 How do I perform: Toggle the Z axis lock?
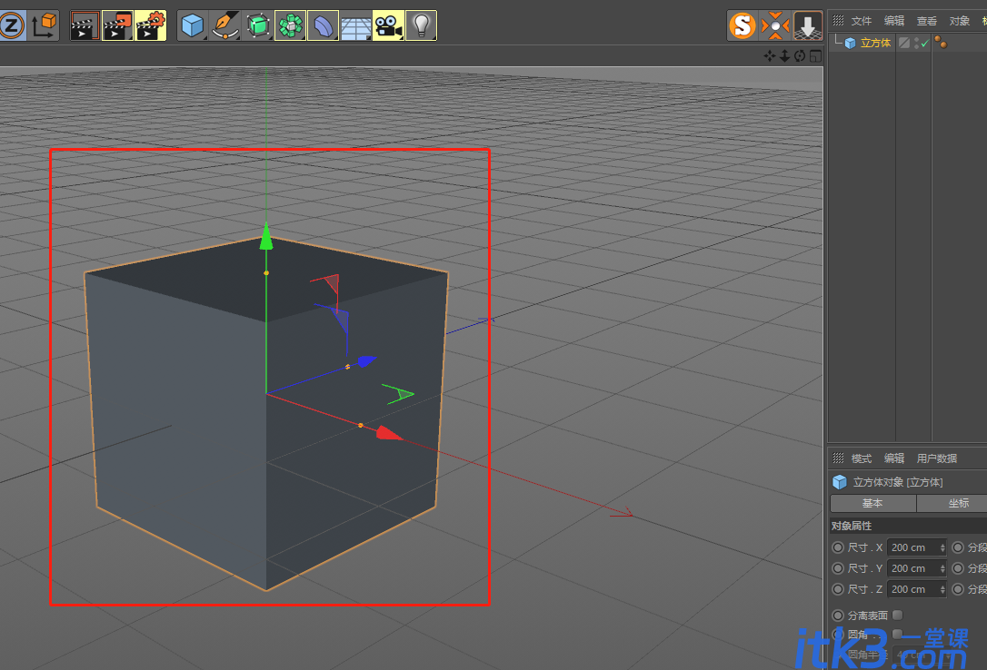point(12,25)
